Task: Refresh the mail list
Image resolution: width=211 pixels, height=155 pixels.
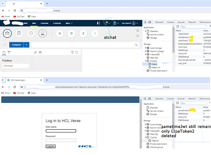Action: click(76, 52)
